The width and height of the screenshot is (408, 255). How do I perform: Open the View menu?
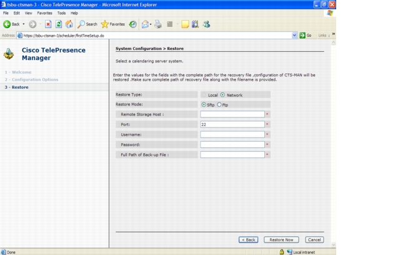click(28, 13)
